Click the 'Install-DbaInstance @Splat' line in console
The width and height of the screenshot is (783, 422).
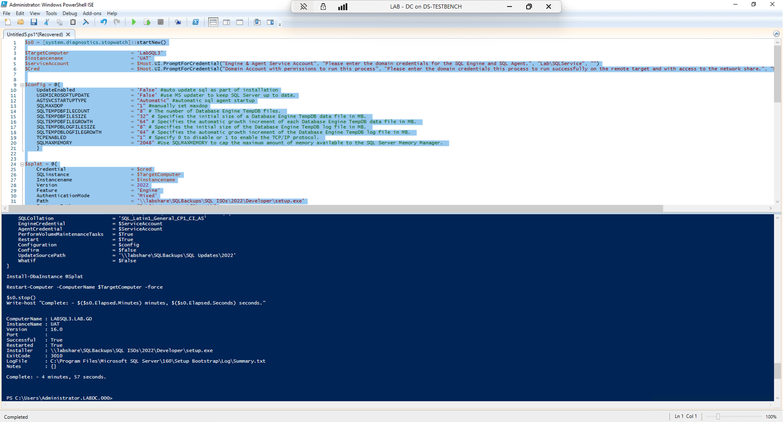coord(45,277)
